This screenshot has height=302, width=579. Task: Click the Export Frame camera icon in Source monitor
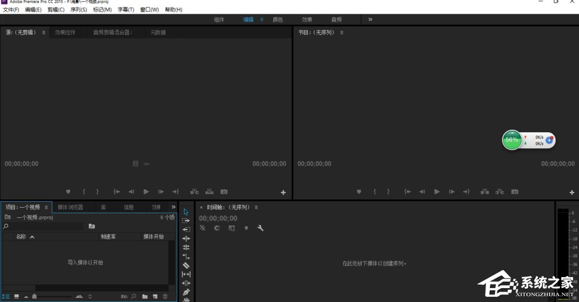point(224,192)
